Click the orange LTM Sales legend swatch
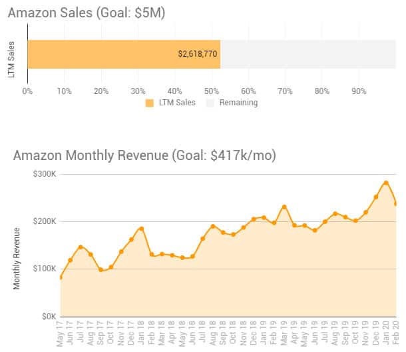The height and width of the screenshot is (352, 406). pos(149,103)
